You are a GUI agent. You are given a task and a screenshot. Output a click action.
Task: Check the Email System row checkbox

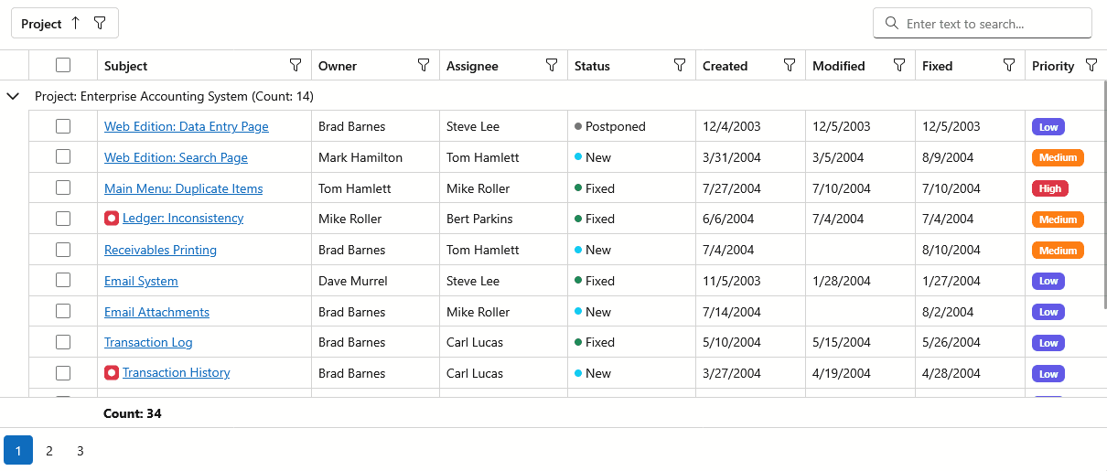pos(63,280)
